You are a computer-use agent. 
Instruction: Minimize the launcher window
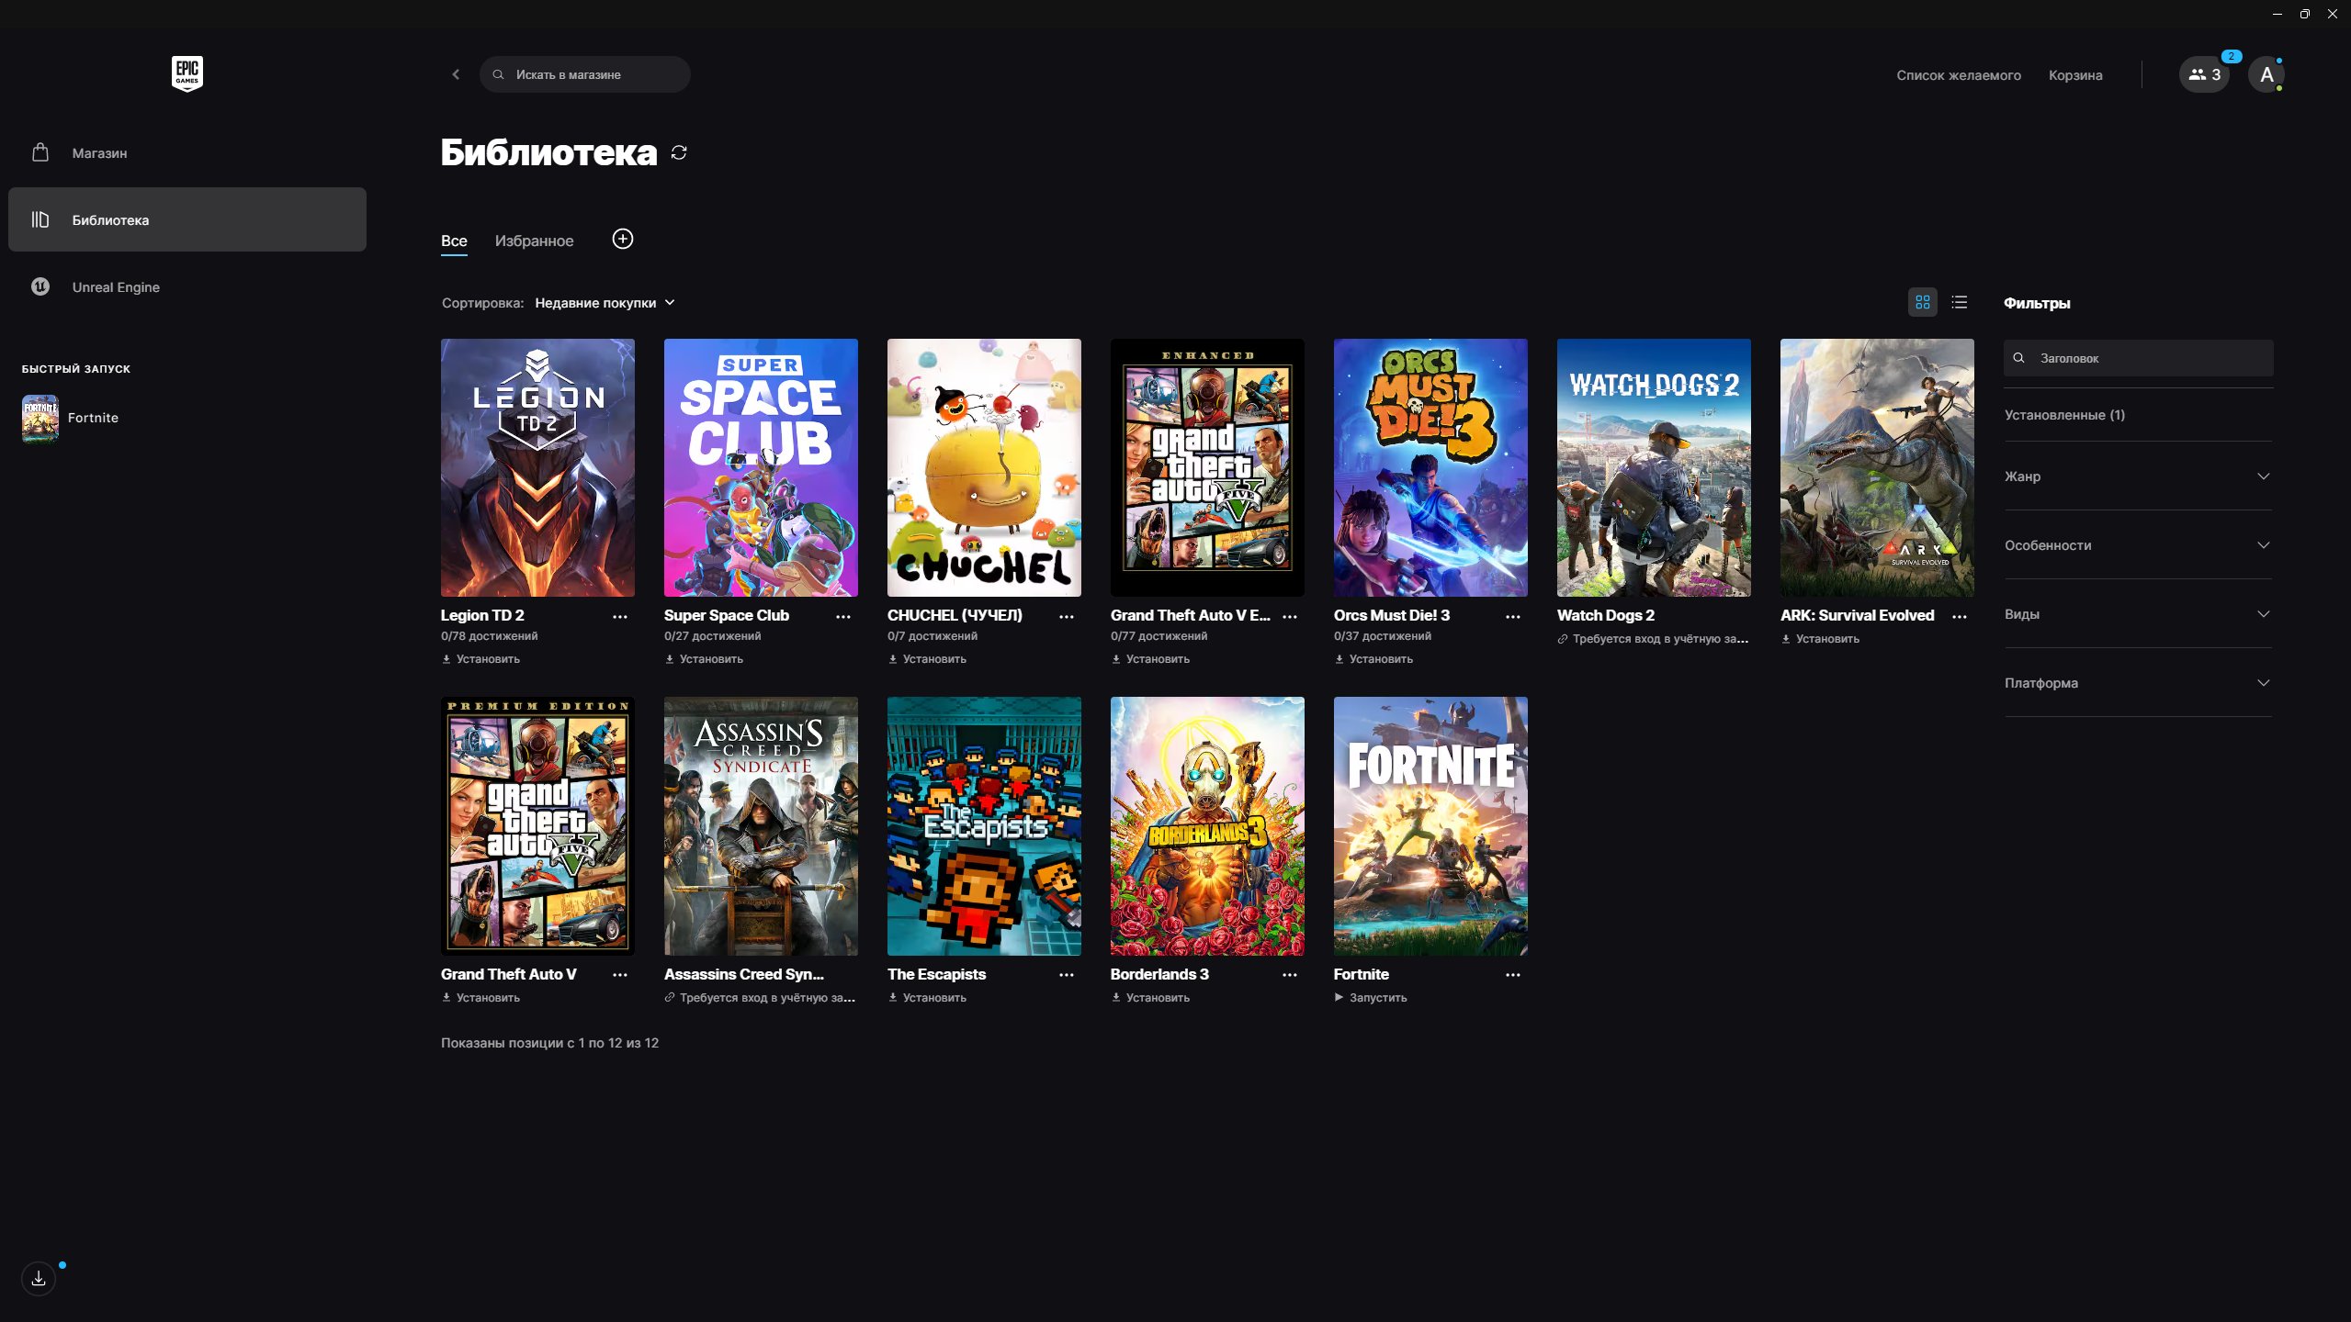(x=2278, y=14)
